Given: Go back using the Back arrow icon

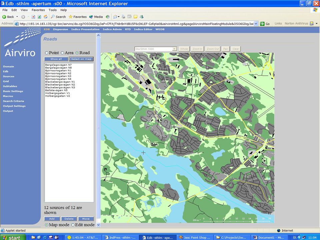Looking at the screenshot, I should coord(4,17).
